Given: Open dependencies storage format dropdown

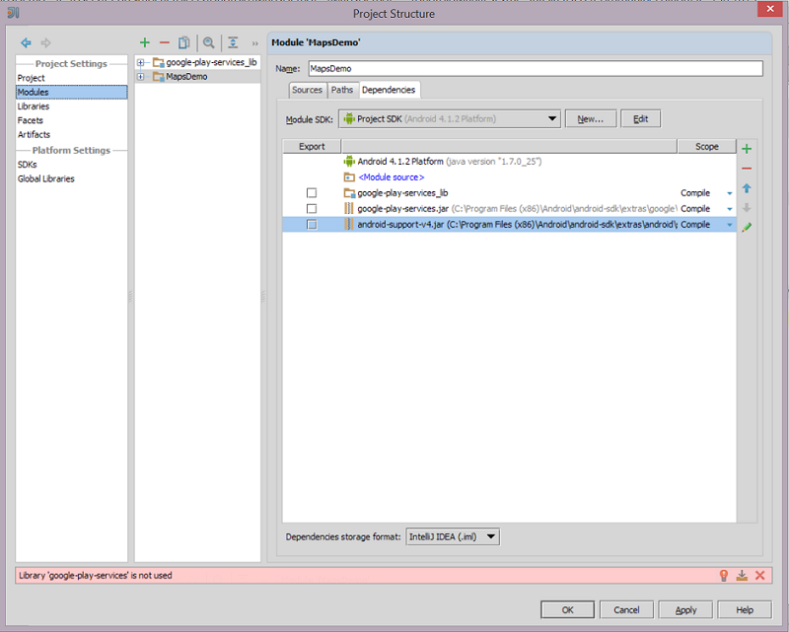Looking at the screenshot, I should coord(453,537).
